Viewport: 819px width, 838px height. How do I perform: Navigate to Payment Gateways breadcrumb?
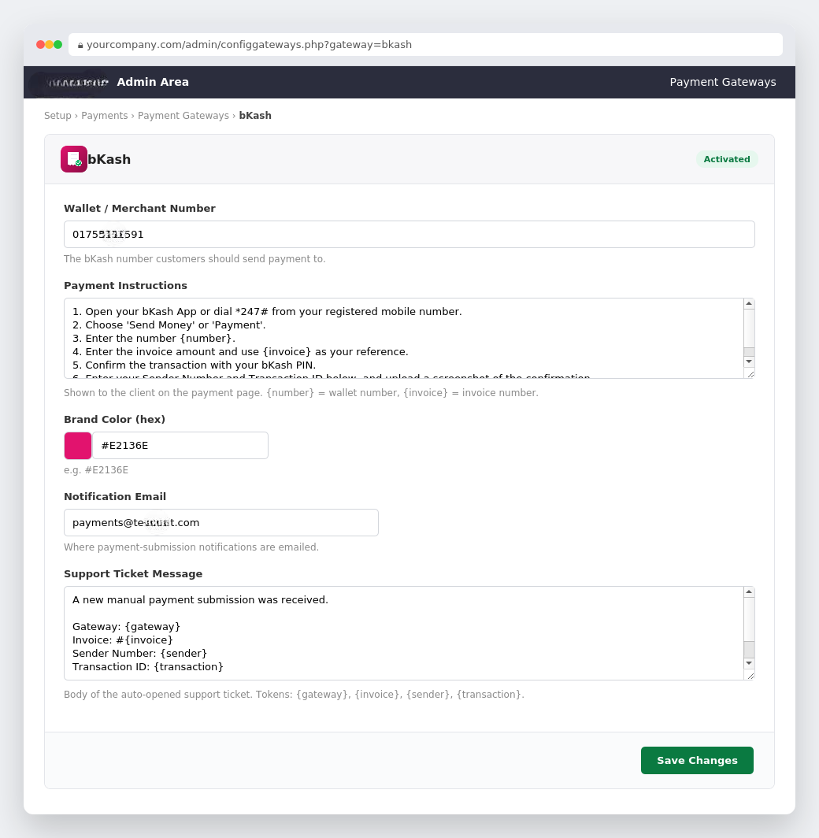coord(183,116)
